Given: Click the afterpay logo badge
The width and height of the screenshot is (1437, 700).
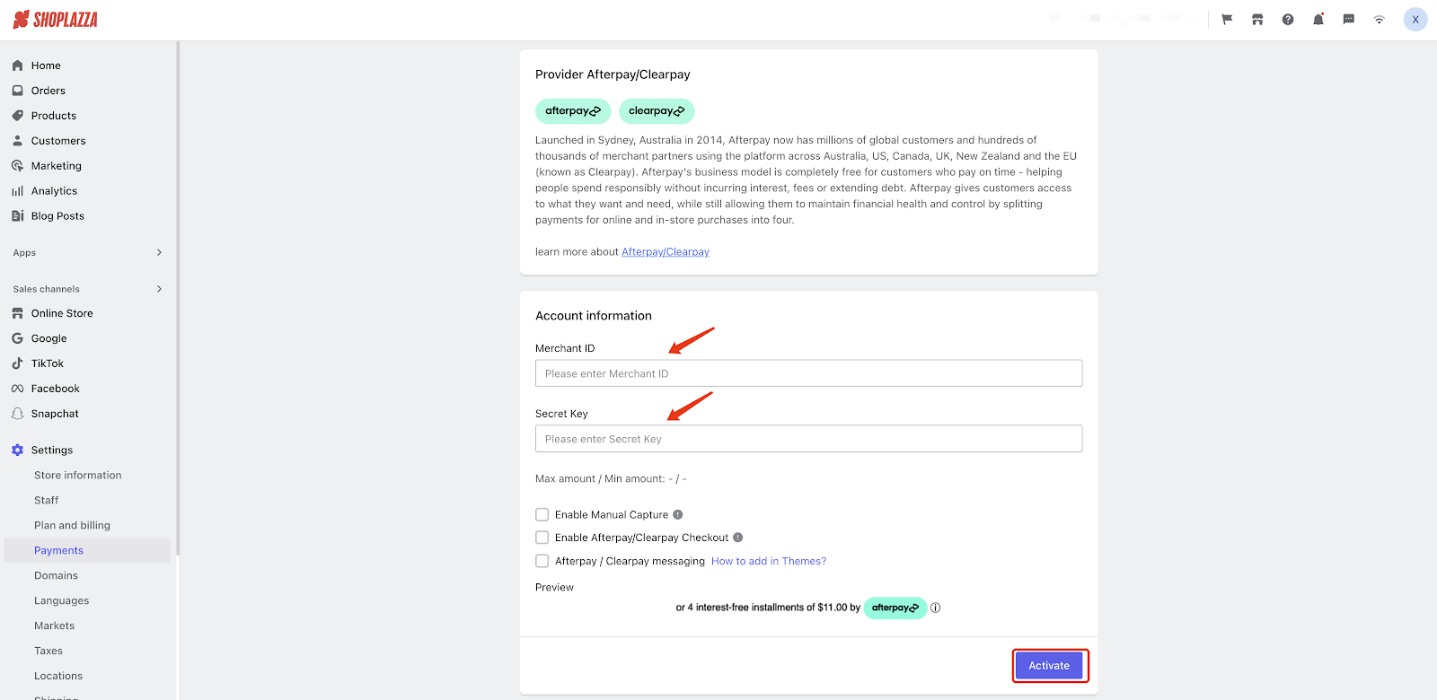Looking at the screenshot, I should (573, 111).
